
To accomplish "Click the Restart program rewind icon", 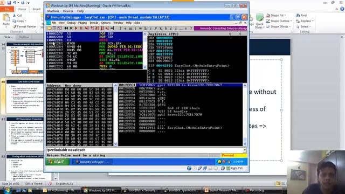I will (66, 28).
